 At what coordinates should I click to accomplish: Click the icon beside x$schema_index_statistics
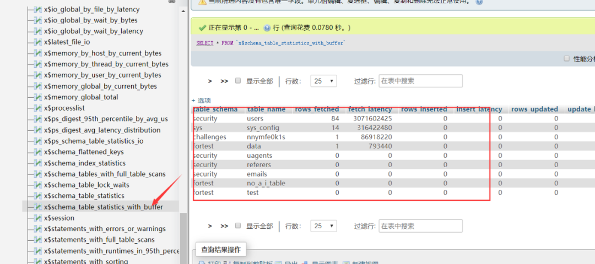tap(37, 163)
